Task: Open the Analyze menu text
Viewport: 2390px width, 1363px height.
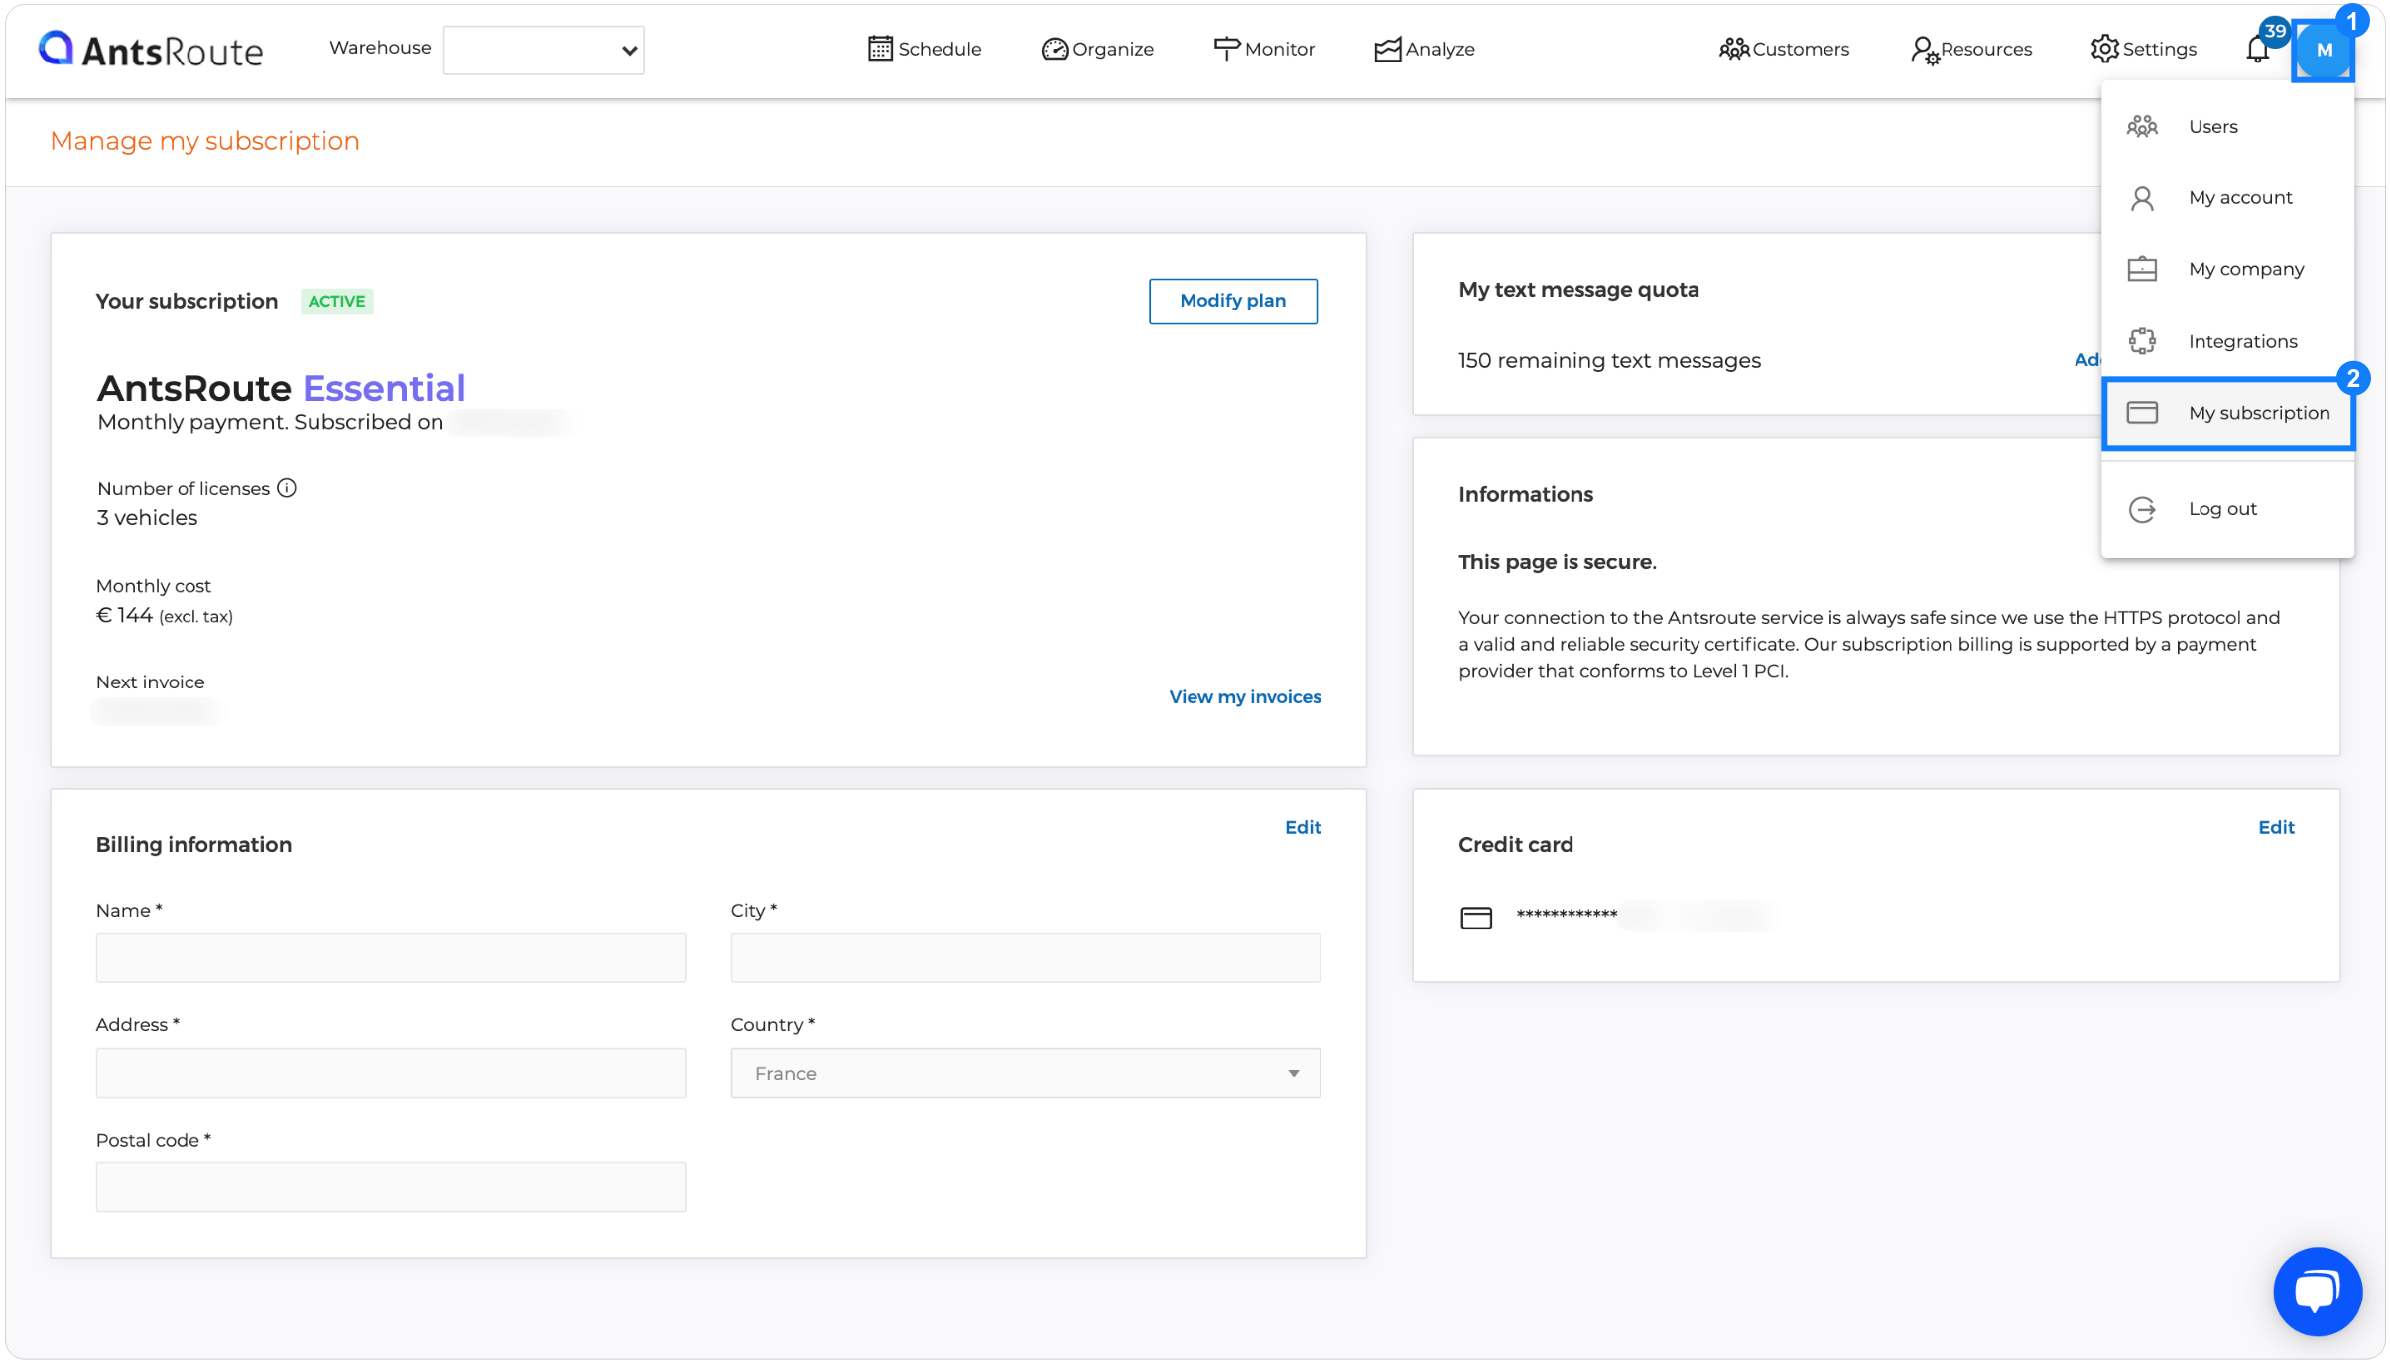Action: pos(1441,49)
